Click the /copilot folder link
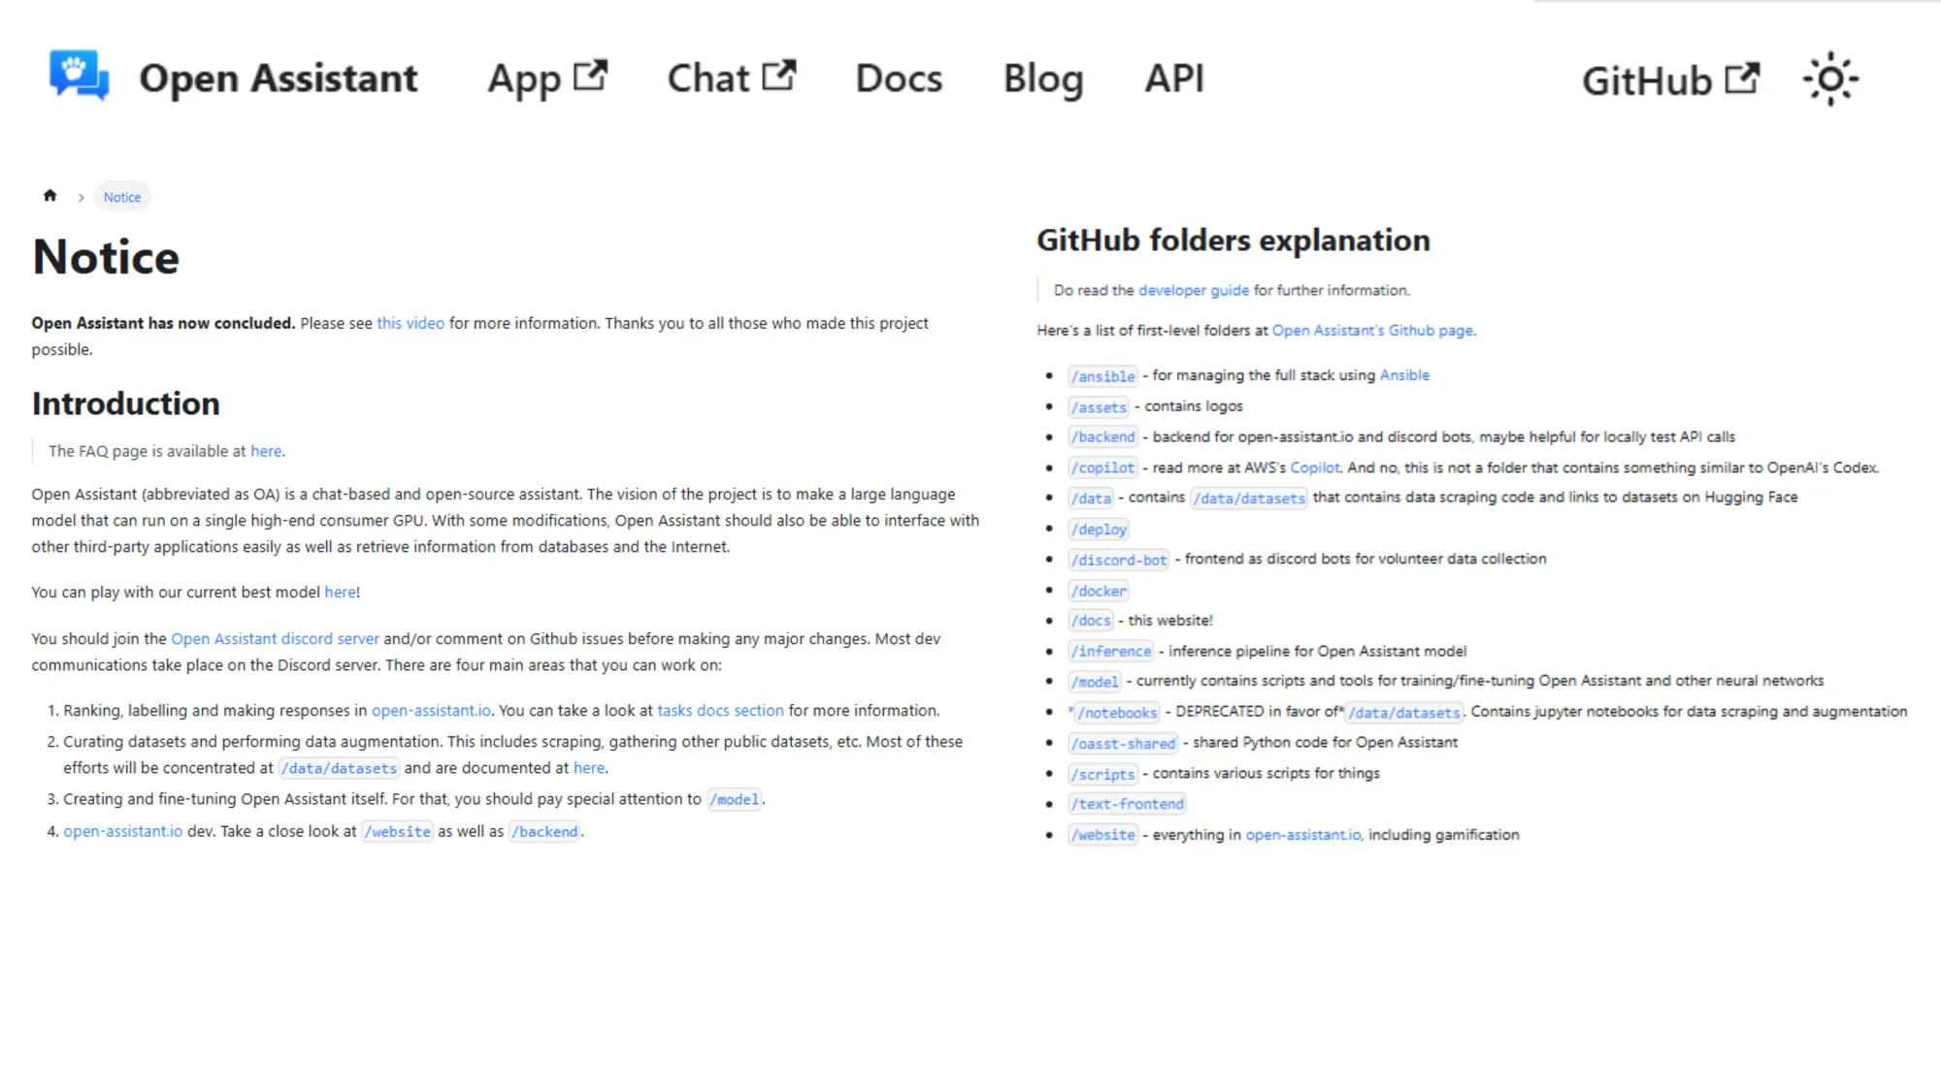 [1102, 467]
